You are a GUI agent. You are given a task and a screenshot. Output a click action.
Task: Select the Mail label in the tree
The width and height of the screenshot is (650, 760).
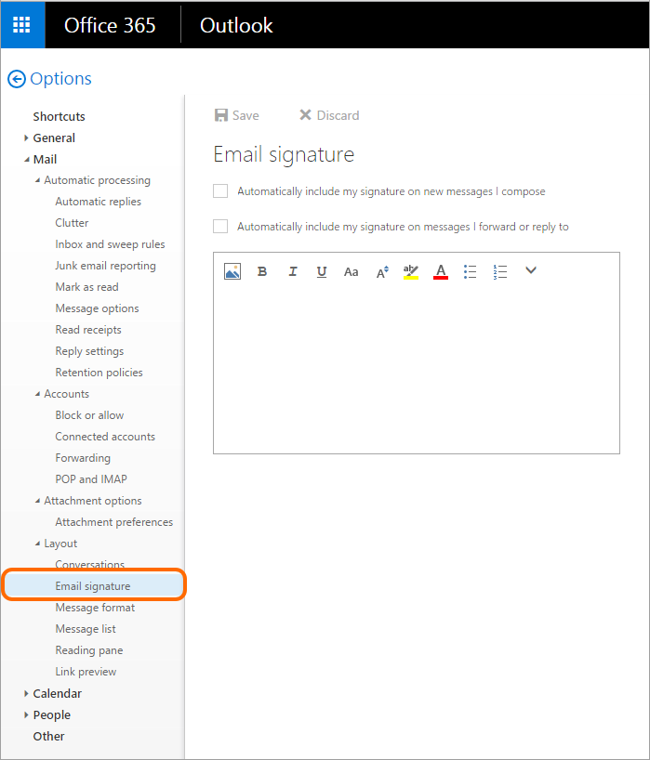point(46,160)
